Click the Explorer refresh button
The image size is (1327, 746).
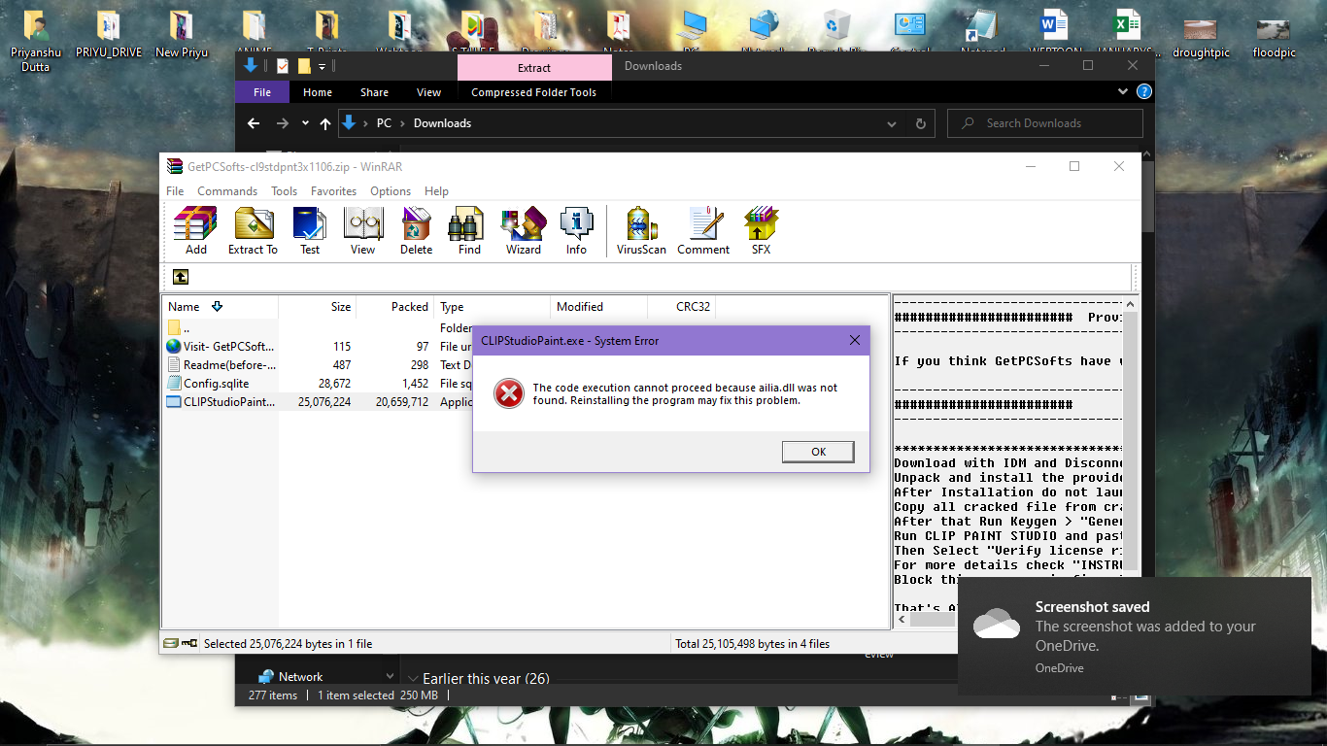click(x=920, y=123)
